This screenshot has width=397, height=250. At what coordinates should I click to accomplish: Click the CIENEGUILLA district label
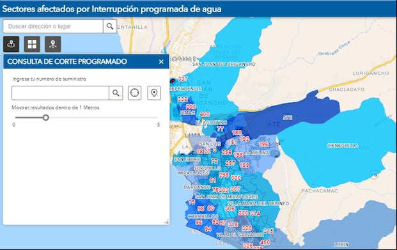point(343,146)
